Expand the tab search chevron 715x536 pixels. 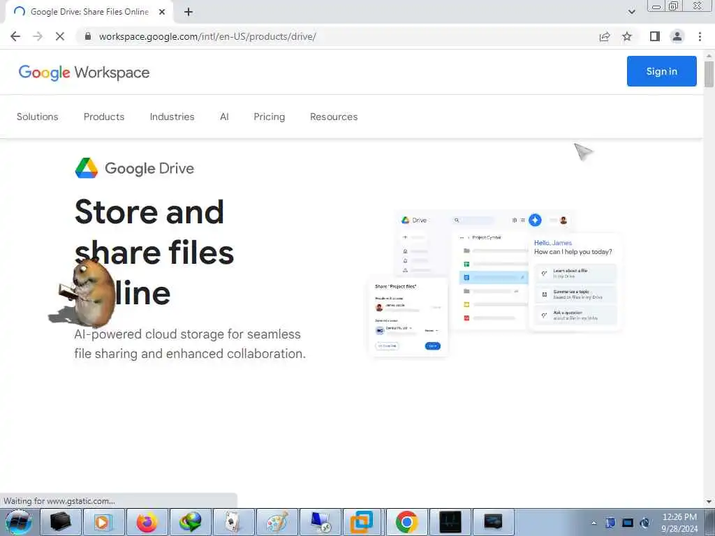click(x=631, y=12)
